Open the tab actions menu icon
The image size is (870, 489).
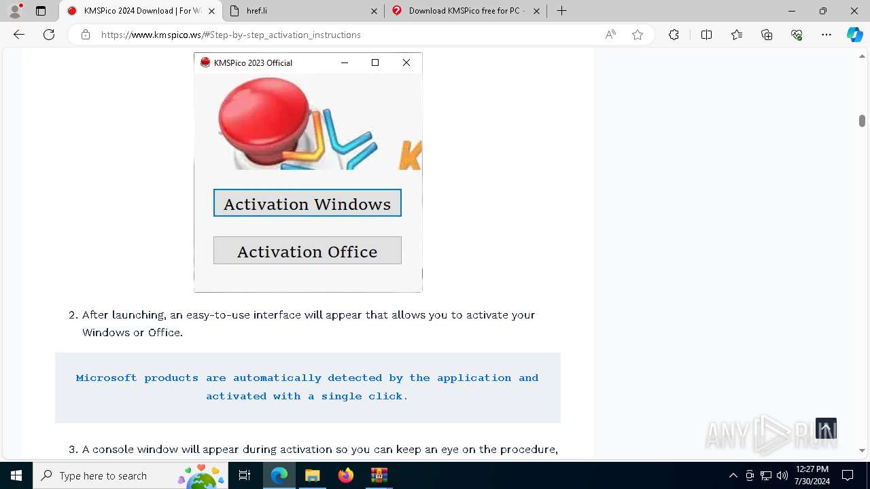pos(41,11)
